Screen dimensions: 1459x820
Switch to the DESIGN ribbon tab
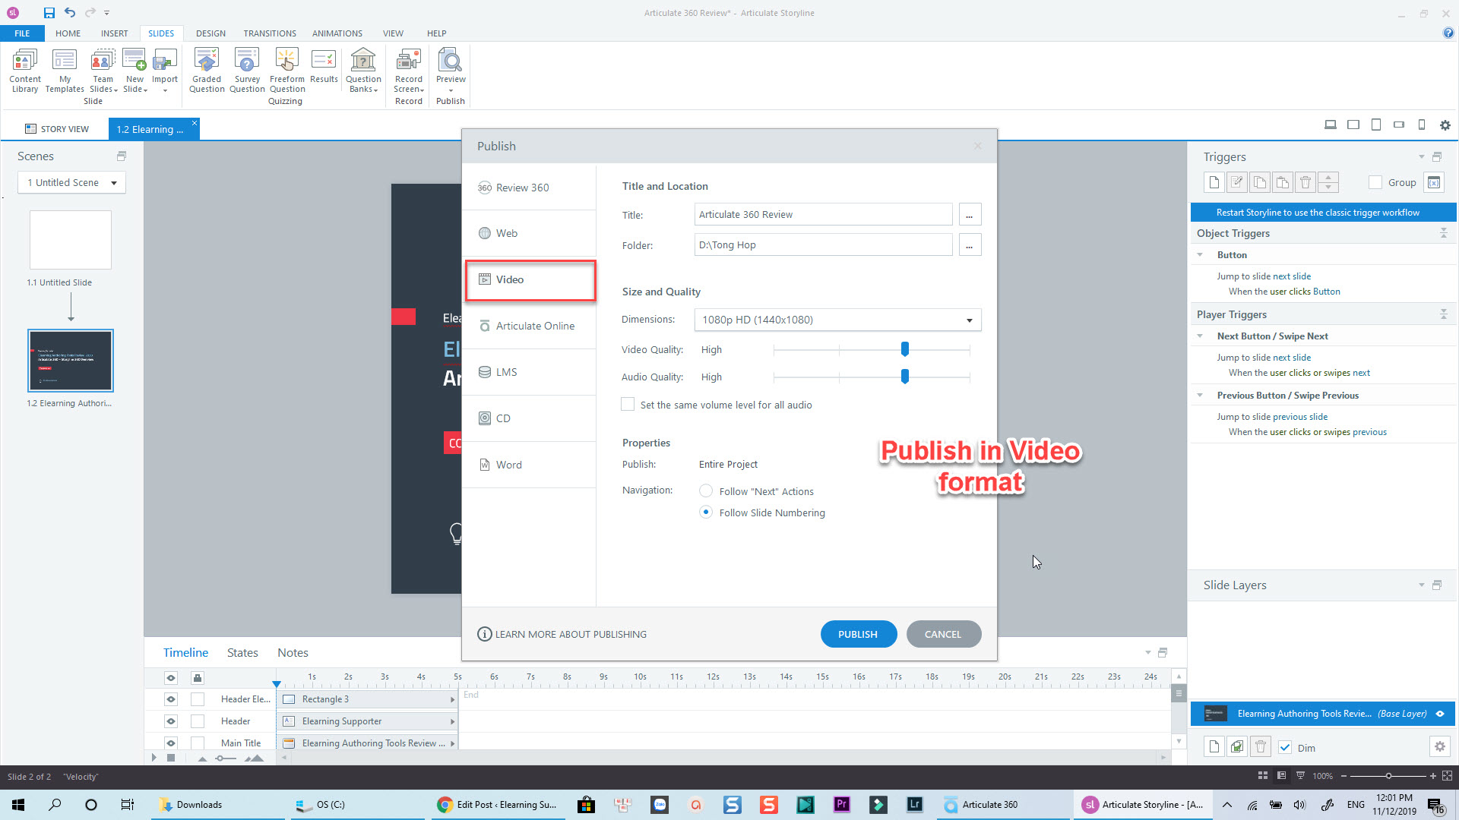click(x=210, y=33)
